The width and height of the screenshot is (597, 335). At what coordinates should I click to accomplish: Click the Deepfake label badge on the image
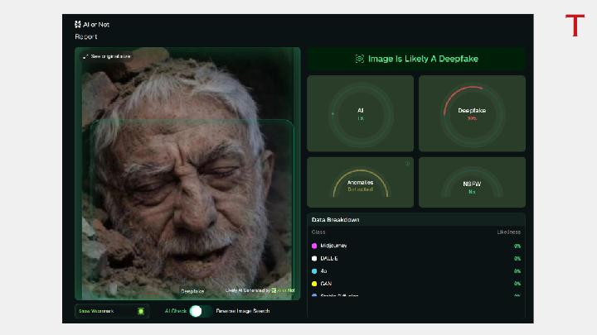(x=192, y=290)
